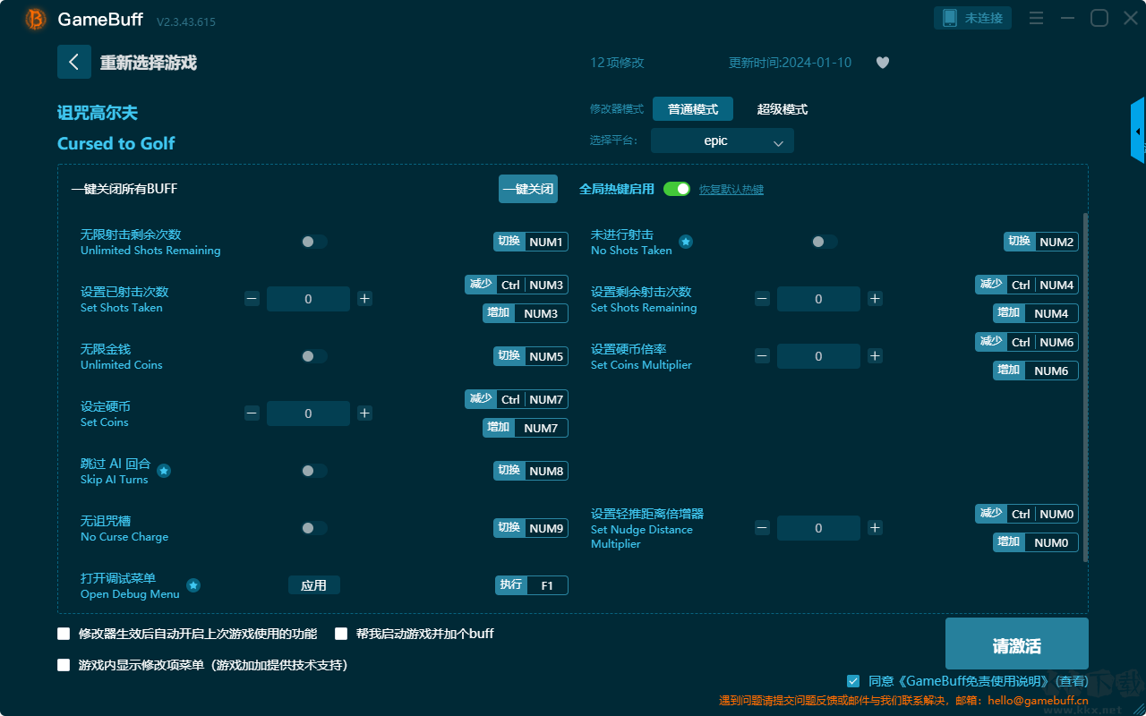Click star badge next to Skip AI Turns
1146x716 pixels.
[165, 471]
